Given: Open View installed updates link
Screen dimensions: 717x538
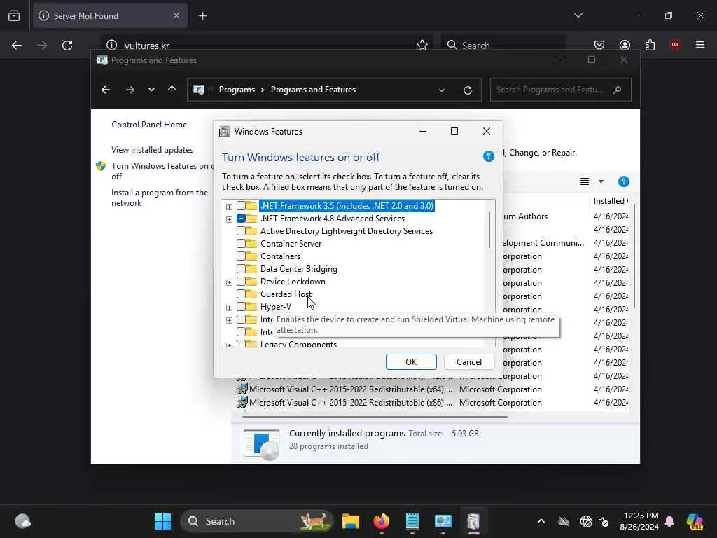Looking at the screenshot, I should pos(152,150).
